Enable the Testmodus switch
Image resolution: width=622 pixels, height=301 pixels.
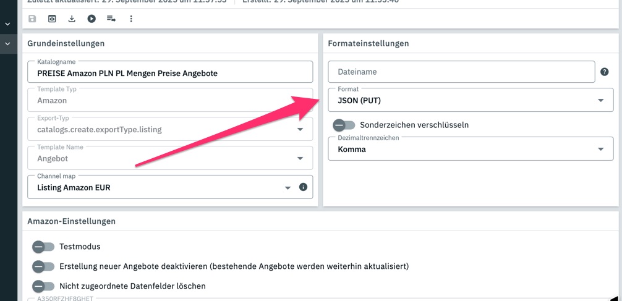tap(43, 247)
